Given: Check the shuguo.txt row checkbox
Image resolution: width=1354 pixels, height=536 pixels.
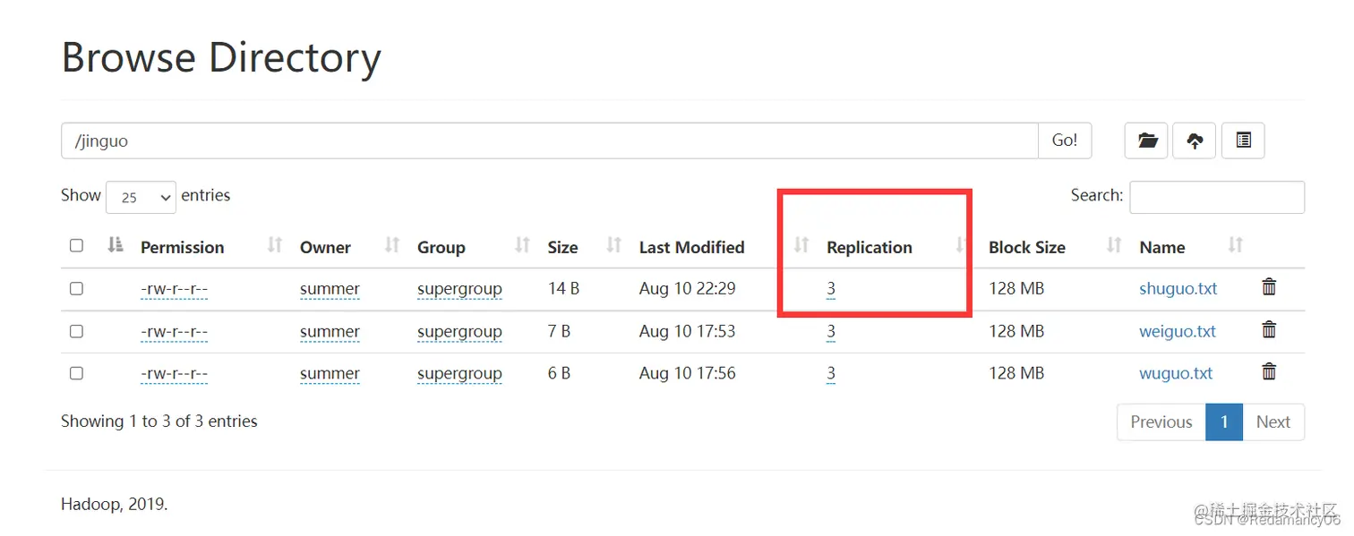Looking at the screenshot, I should (76, 289).
